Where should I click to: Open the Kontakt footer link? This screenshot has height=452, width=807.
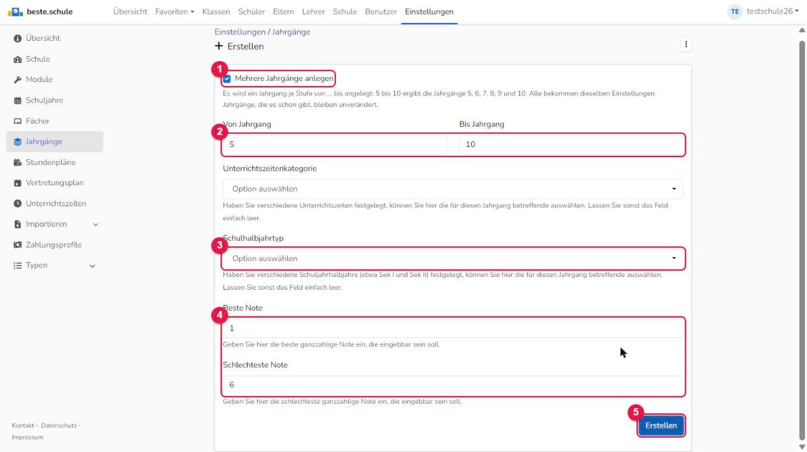click(24, 425)
